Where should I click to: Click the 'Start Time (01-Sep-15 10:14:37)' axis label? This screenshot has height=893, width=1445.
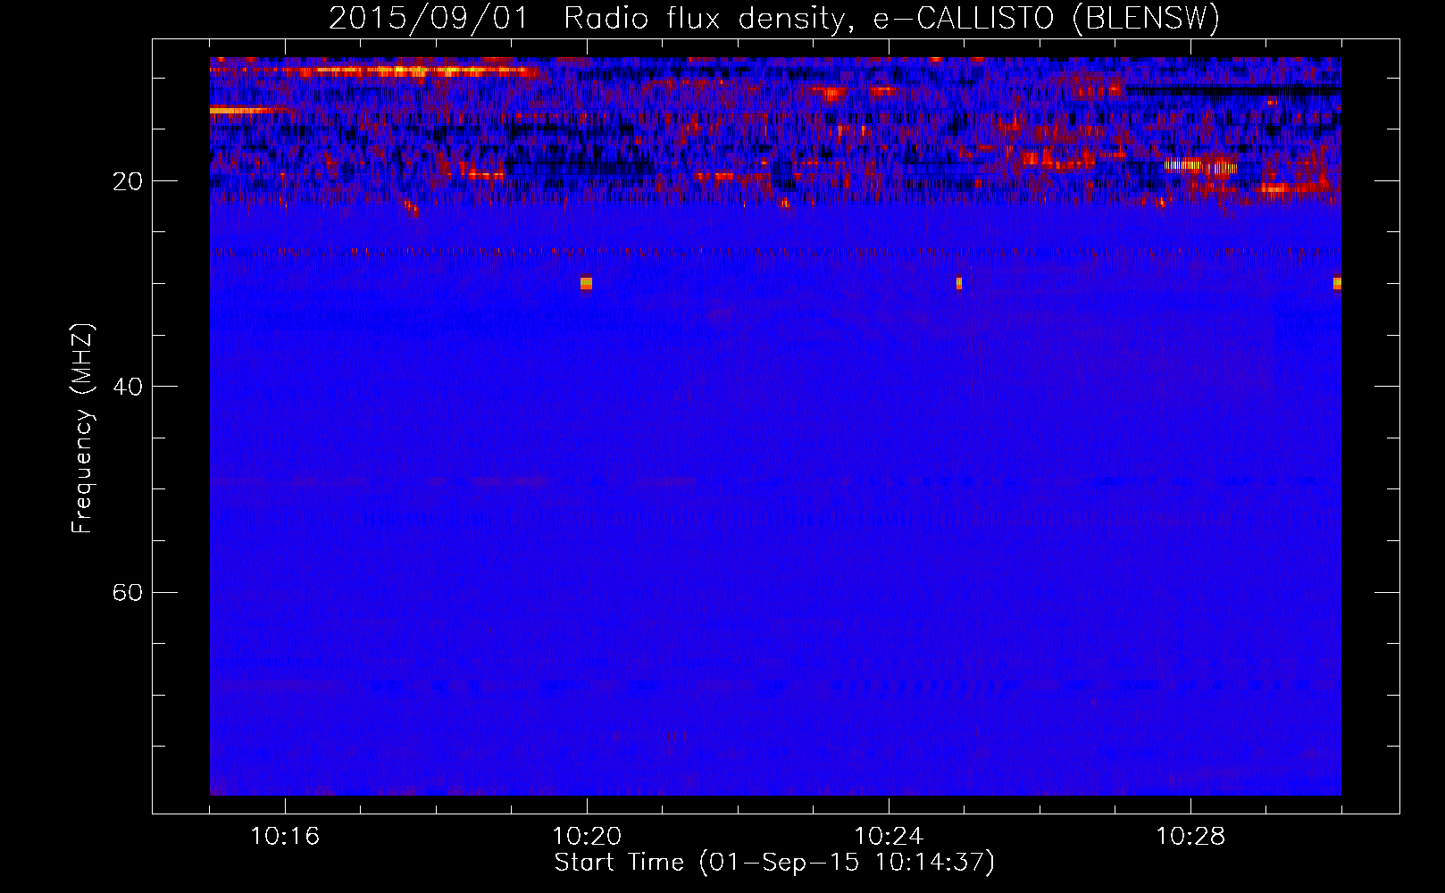coord(774,863)
